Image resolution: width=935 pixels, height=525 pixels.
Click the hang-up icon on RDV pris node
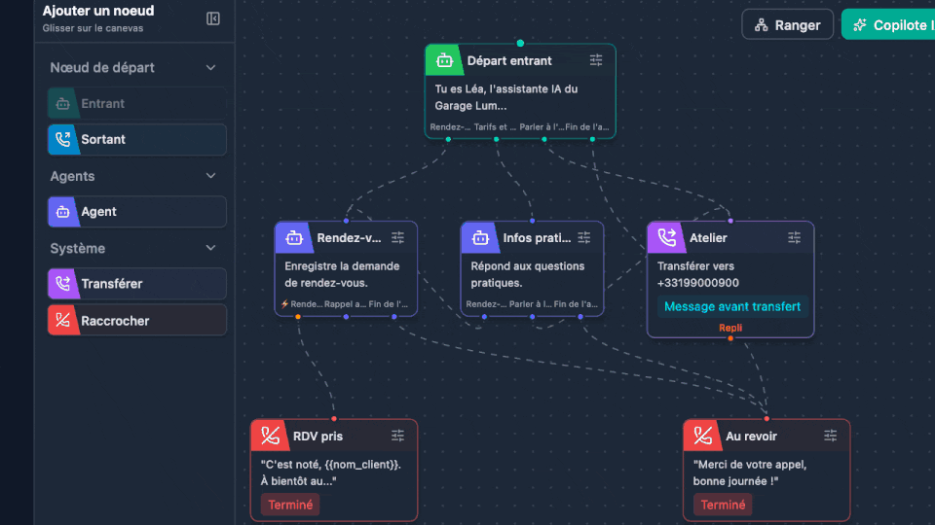(x=270, y=436)
